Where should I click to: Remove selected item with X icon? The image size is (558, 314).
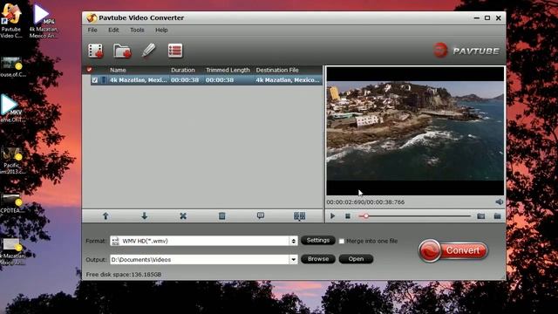coord(183,215)
